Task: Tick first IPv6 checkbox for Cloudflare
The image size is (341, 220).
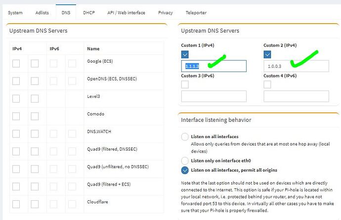Action: [53, 204]
